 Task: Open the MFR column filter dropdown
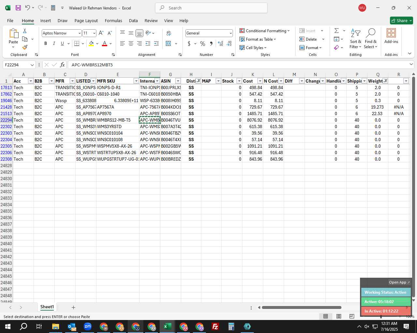coord(72,81)
